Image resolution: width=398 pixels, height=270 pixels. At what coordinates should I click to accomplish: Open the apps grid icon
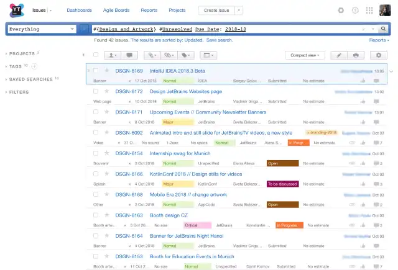[369, 11]
